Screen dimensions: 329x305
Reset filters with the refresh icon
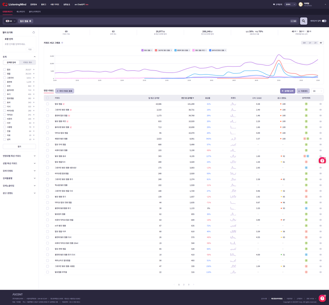point(34,32)
